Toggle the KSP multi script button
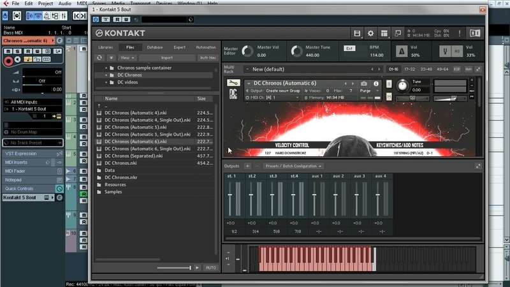This screenshot has height=287, width=510. (457, 70)
